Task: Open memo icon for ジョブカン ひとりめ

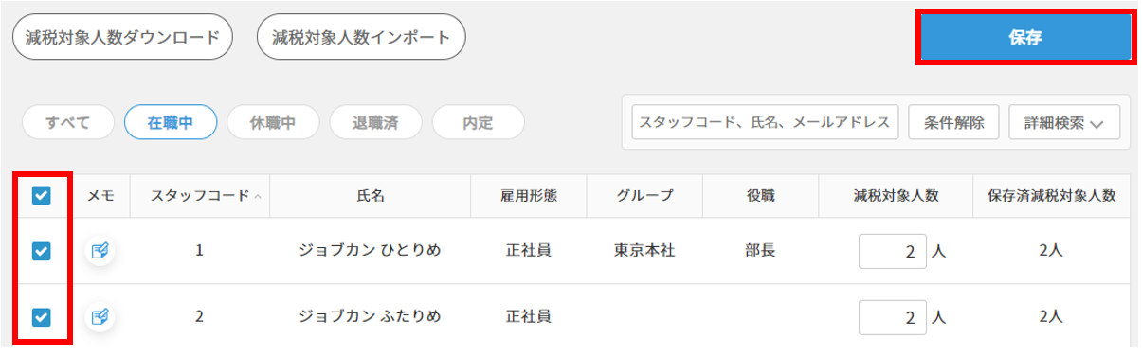Action: (100, 251)
